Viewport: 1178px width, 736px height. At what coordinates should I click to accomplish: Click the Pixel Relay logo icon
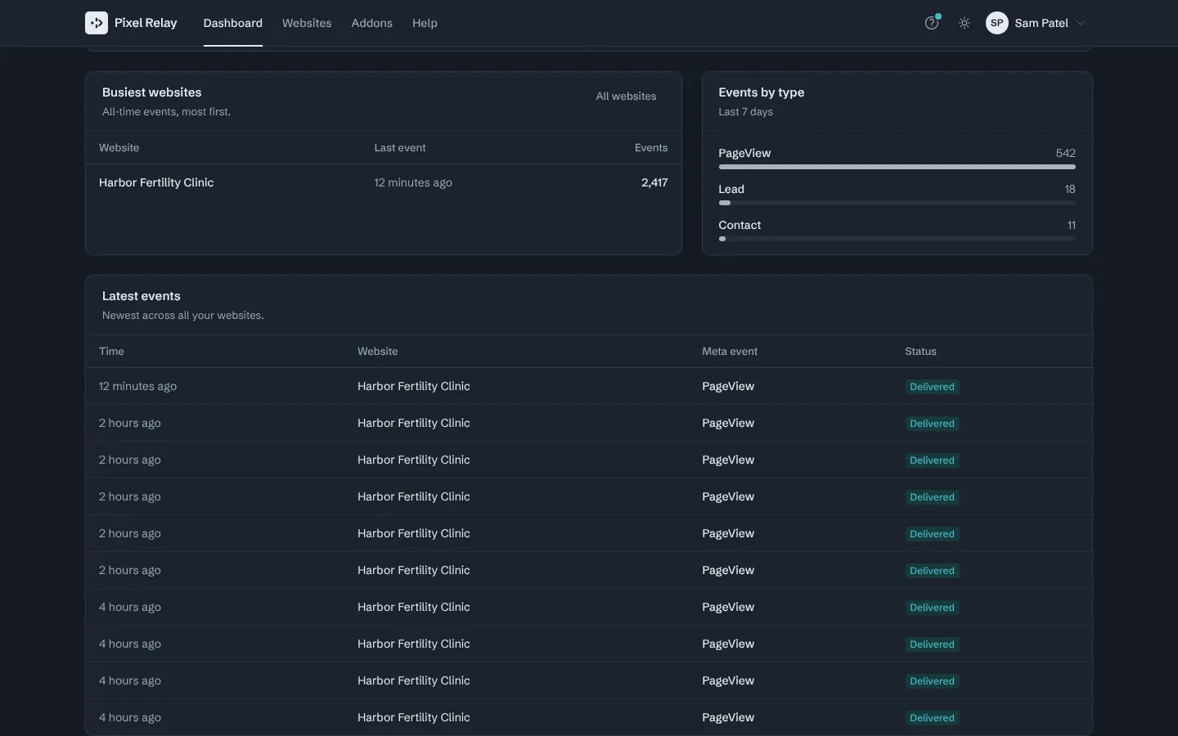97,23
